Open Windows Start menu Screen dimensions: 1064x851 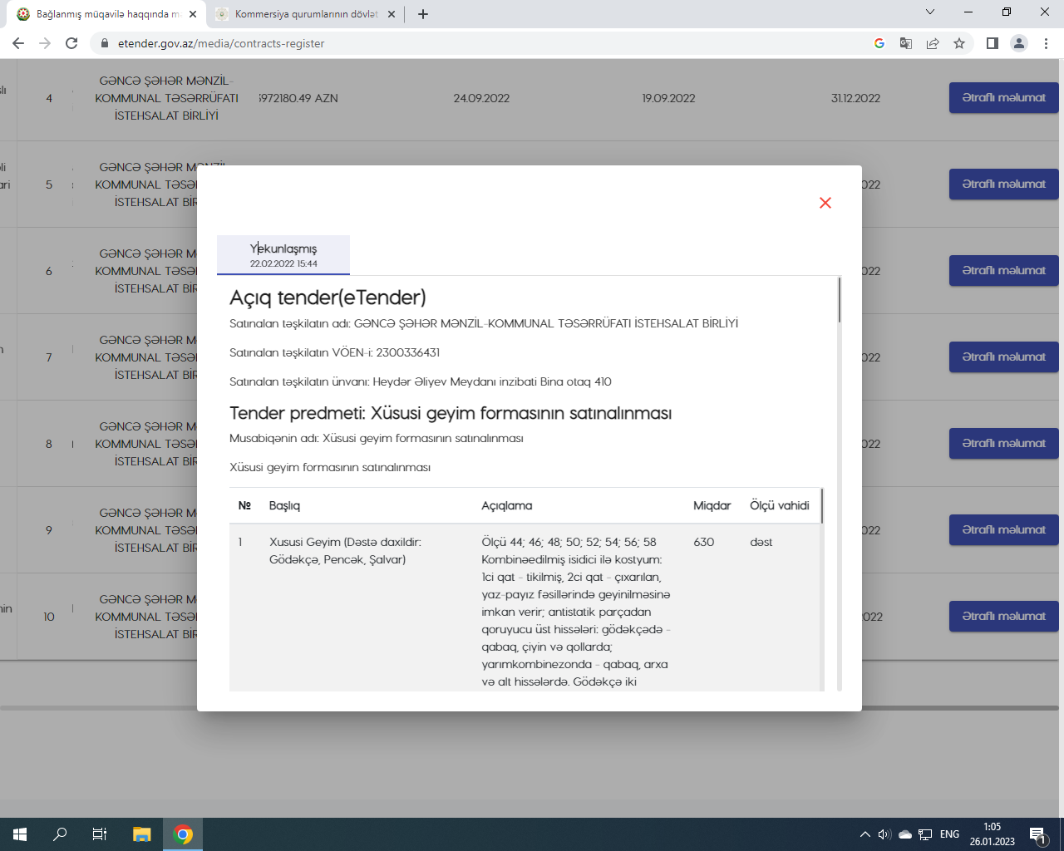20,834
